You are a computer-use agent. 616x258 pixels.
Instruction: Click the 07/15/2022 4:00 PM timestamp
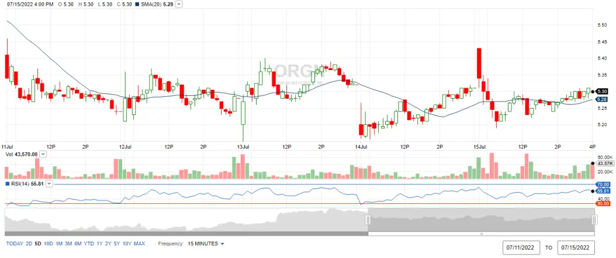[x=29, y=5]
